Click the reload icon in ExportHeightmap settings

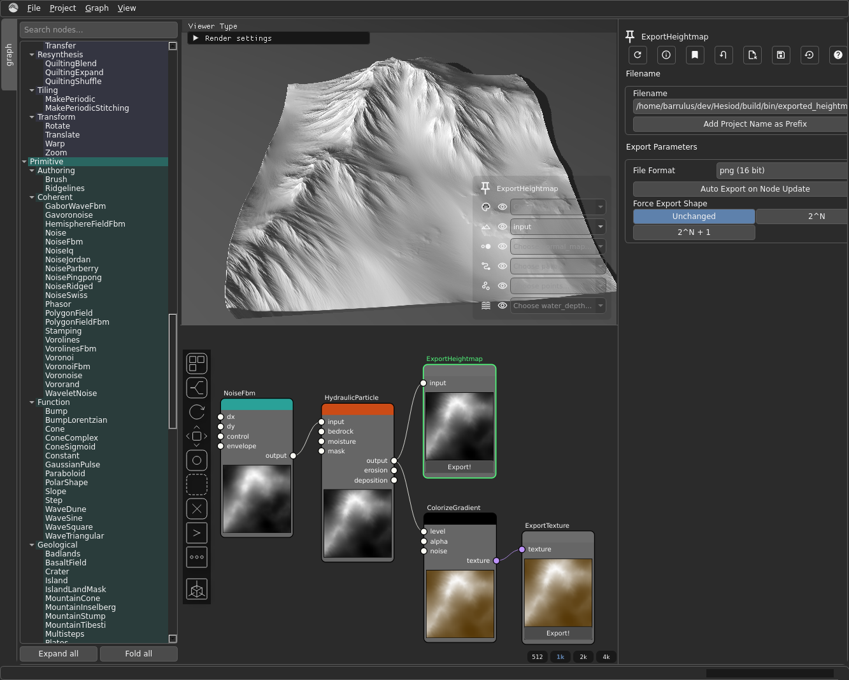coord(638,55)
